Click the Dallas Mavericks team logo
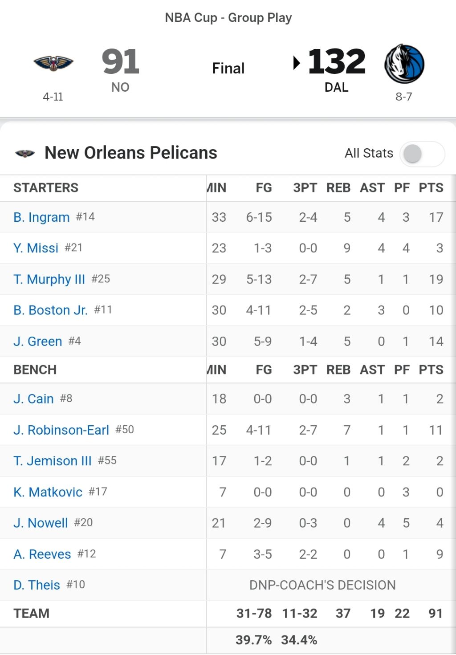The width and height of the screenshot is (456, 655). 404,64
